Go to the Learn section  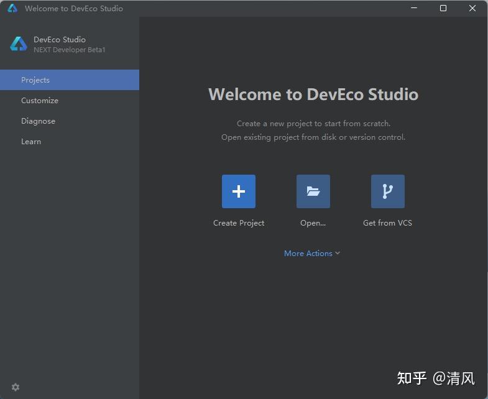(31, 142)
